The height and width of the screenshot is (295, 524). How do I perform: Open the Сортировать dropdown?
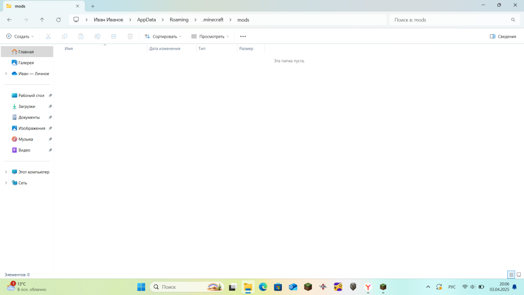point(163,36)
